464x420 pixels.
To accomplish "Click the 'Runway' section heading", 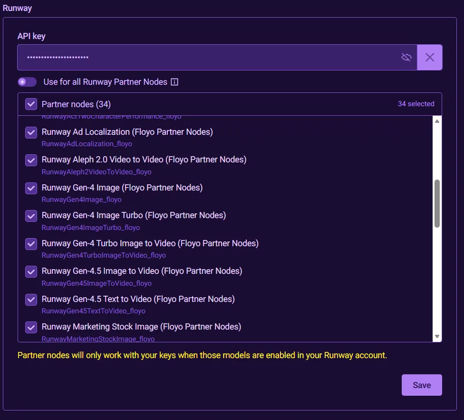I will click(17, 8).
